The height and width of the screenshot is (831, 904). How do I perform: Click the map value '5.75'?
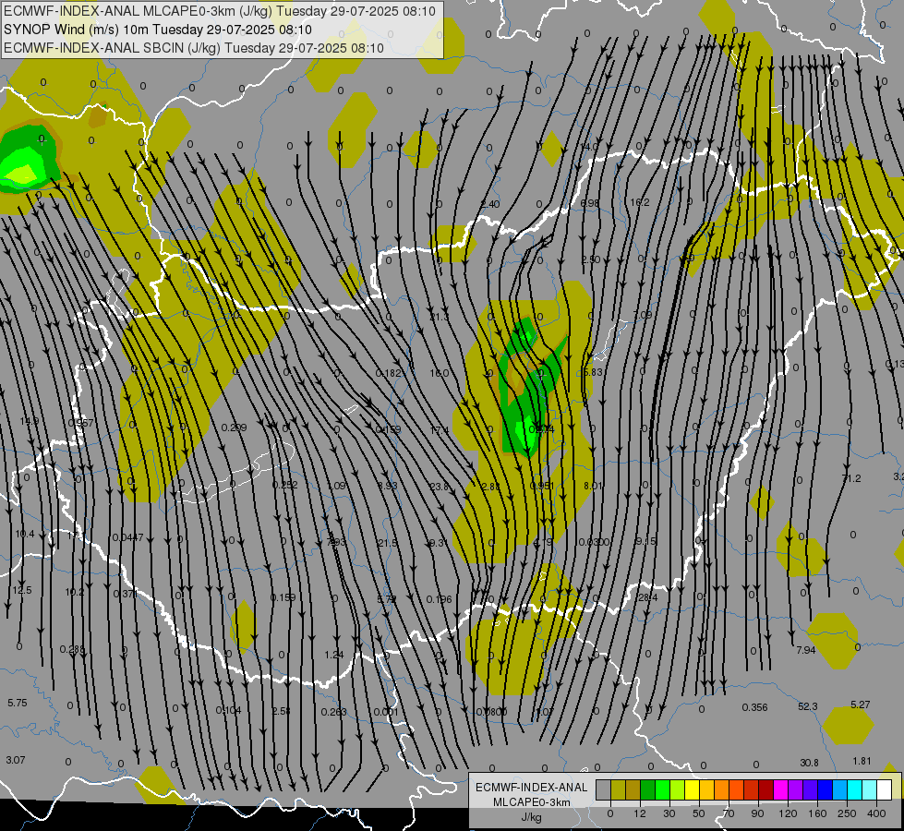(x=18, y=703)
